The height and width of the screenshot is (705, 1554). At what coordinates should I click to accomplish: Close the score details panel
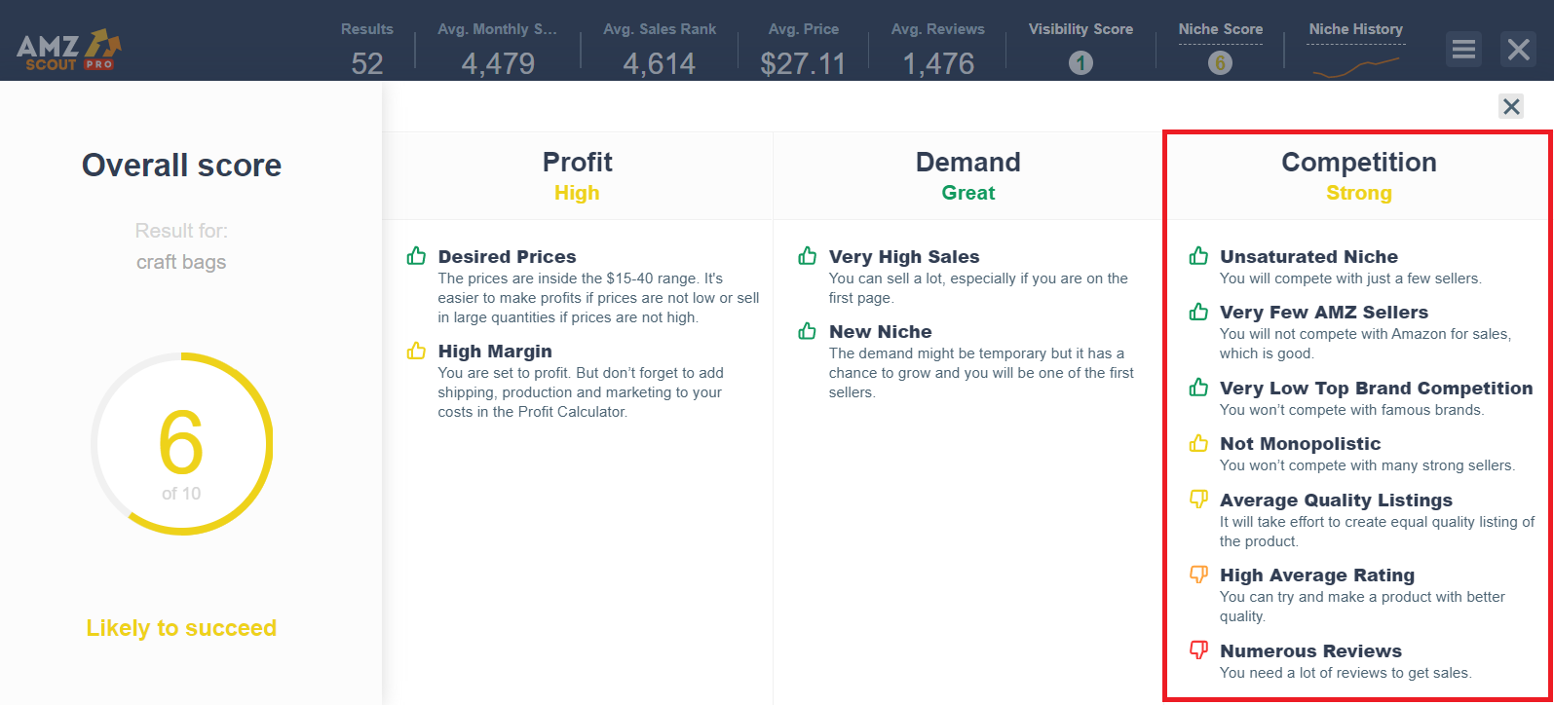pyautogui.click(x=1511, y=107)
